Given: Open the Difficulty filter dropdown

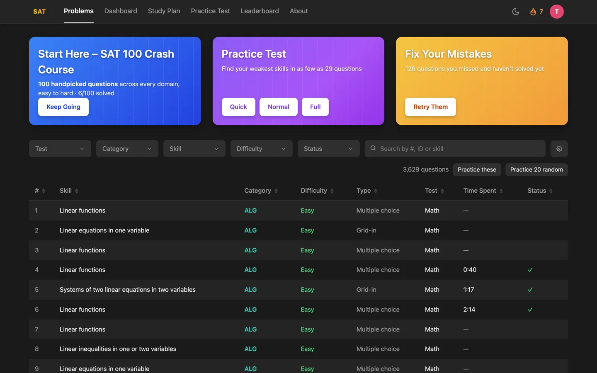Looking at the screenshot, I should [262, 149].
